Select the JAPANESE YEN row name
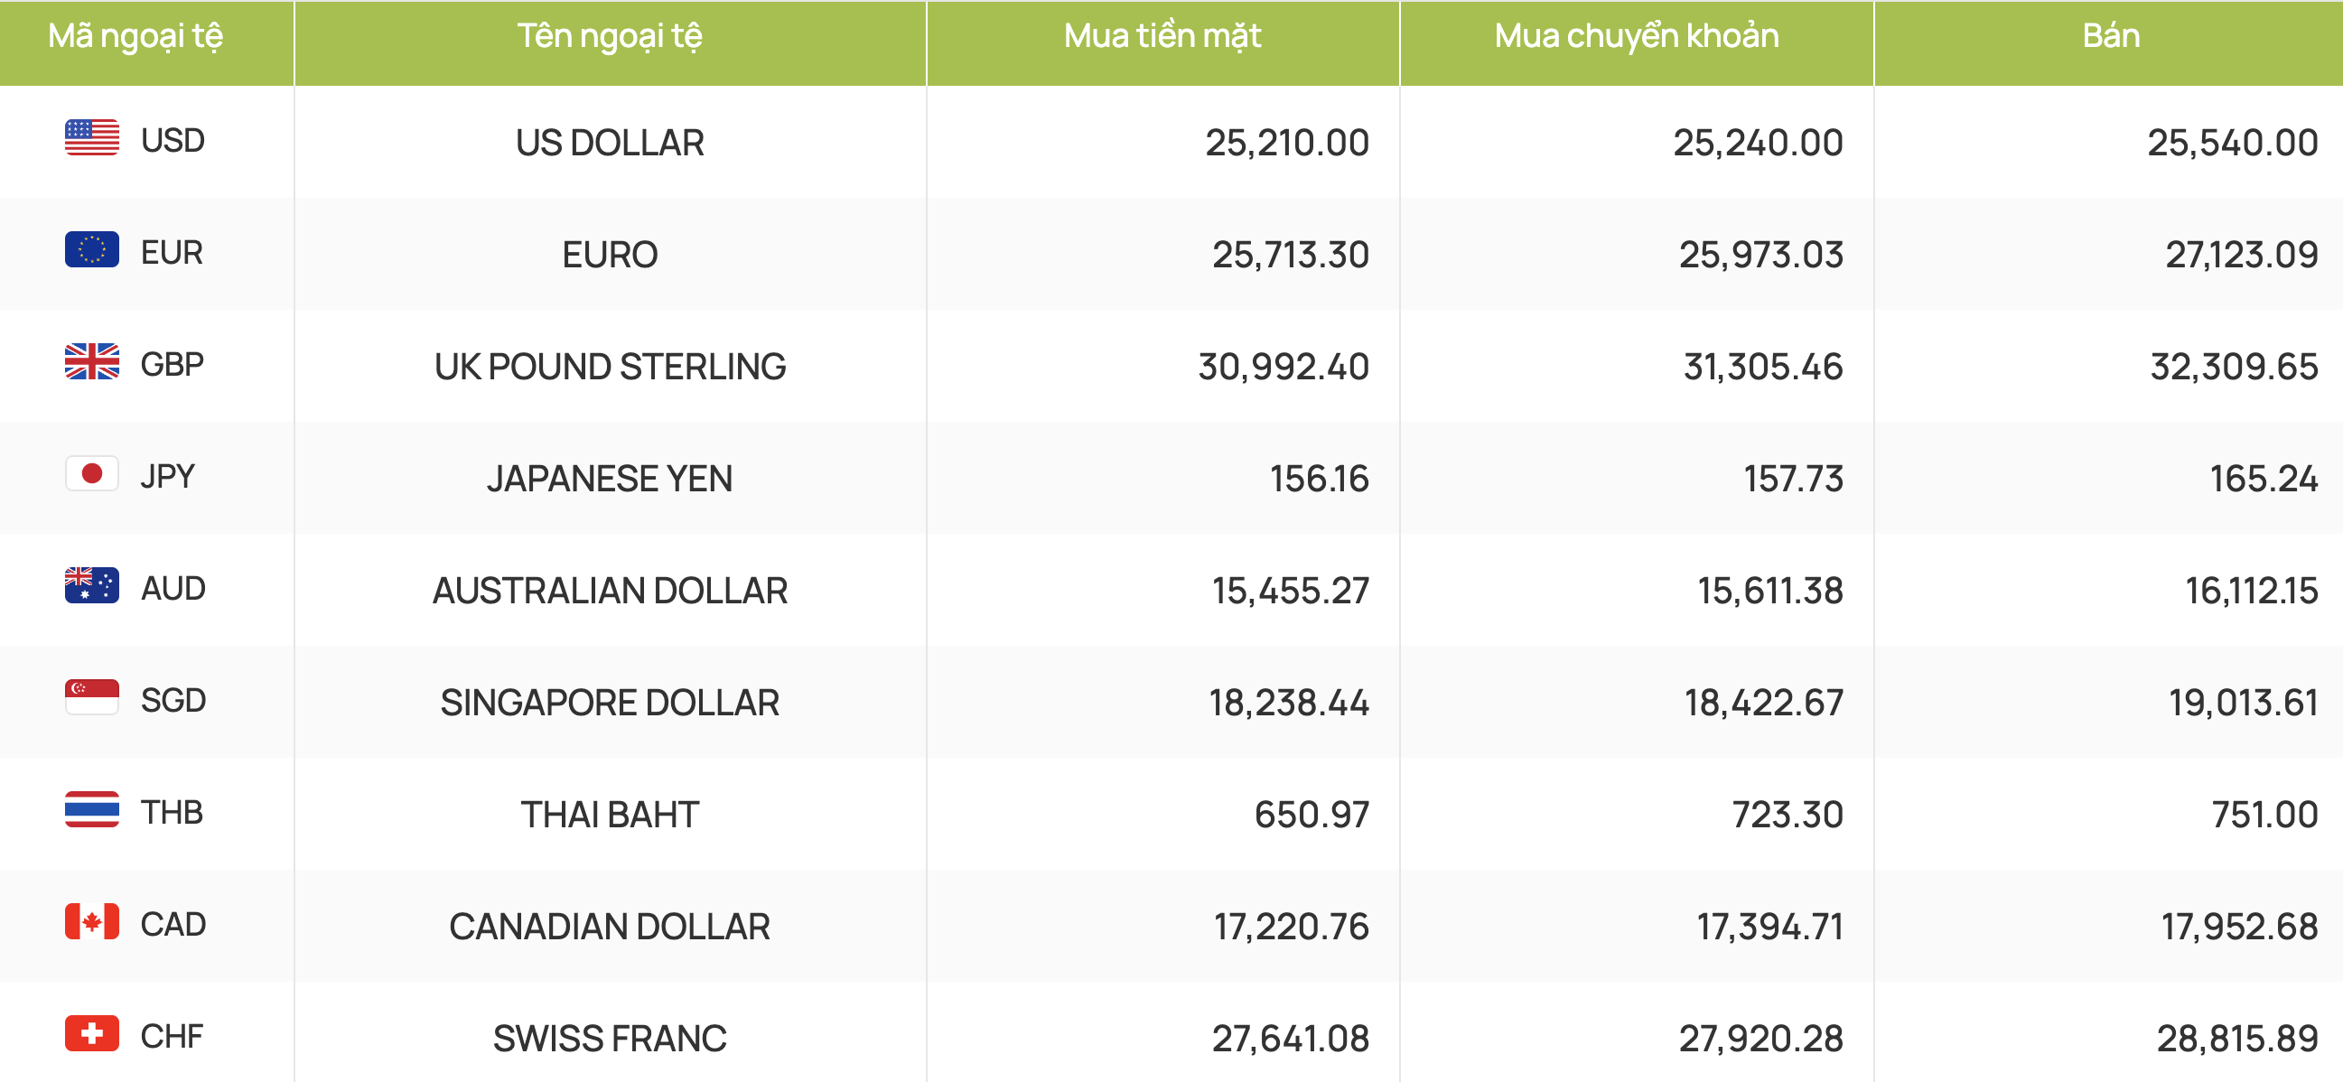The height and width of the screenshot is (1082, 2343). point(610,479)
